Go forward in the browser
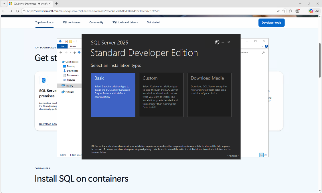 (11, 11)
